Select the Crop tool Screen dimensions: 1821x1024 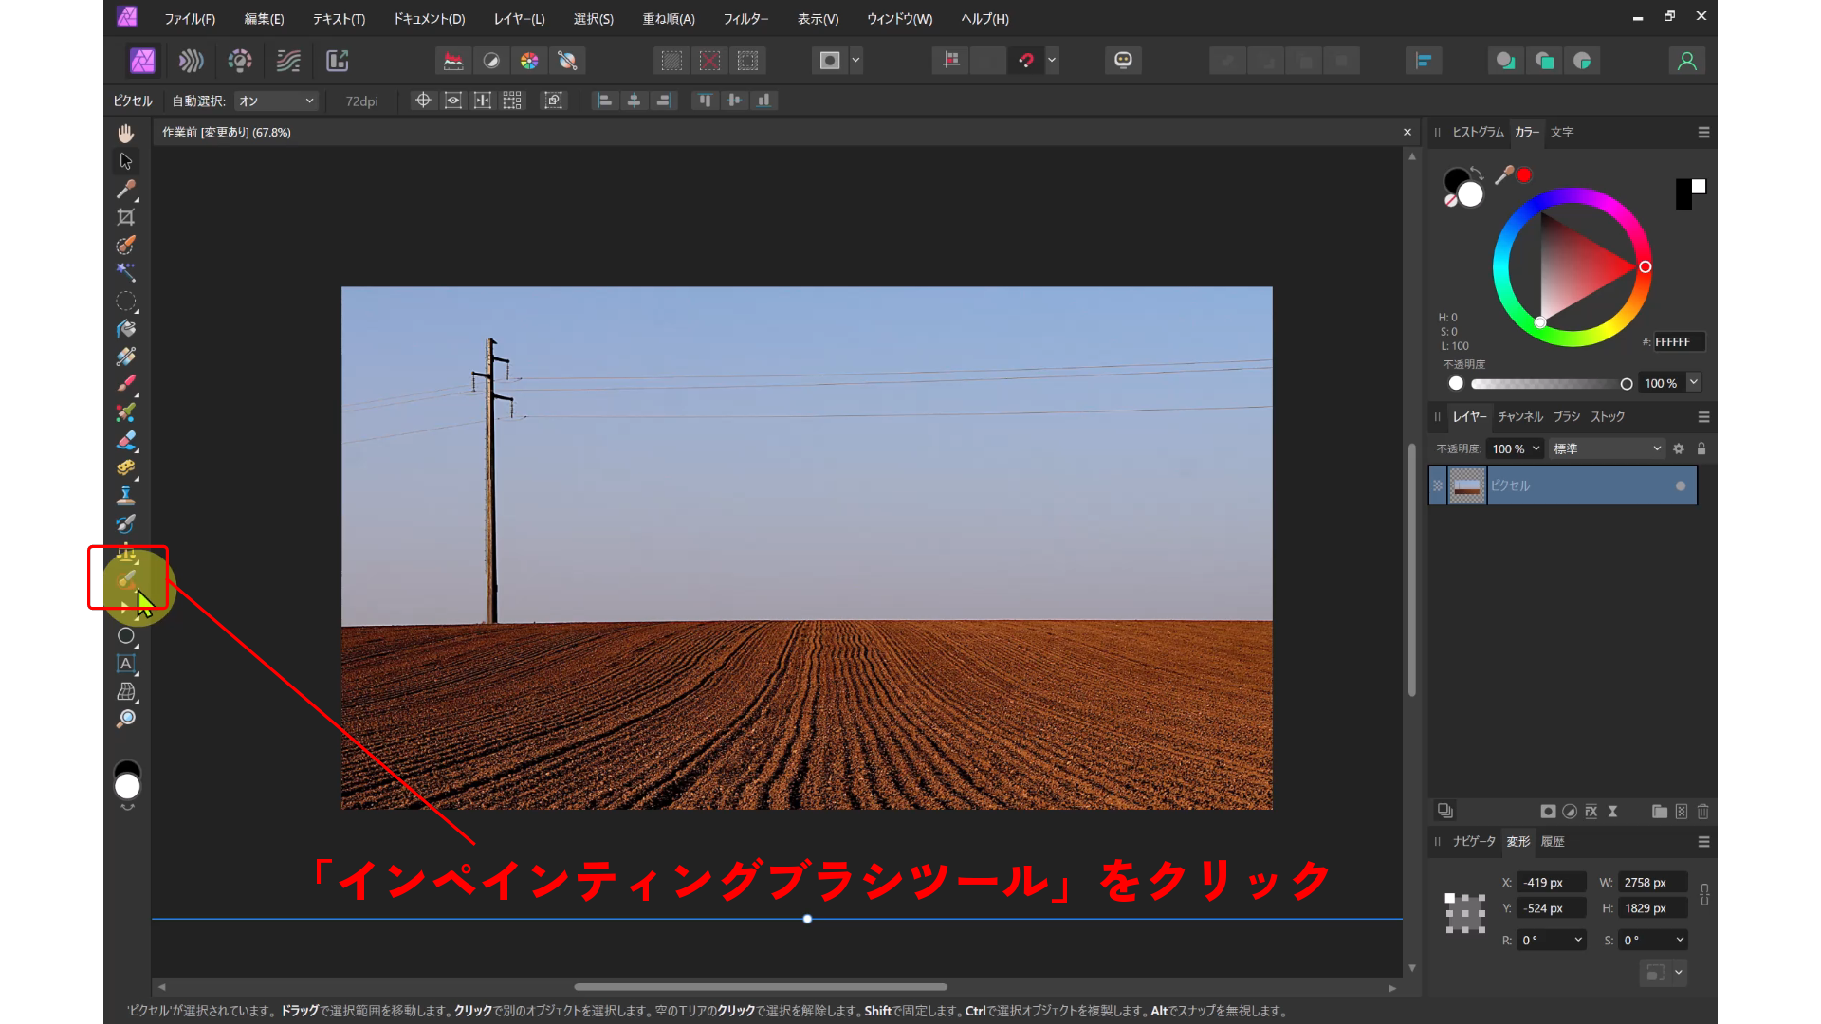click(x=126, y=216)
